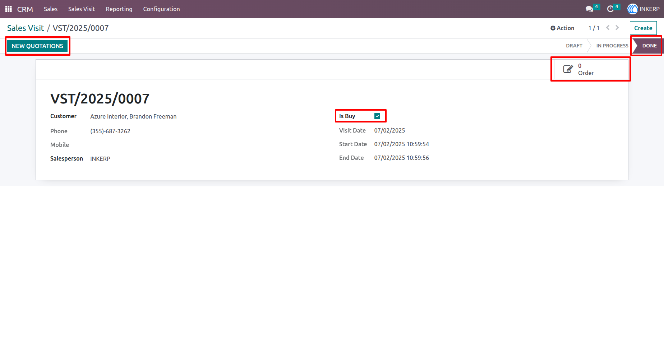Click the INKERP user avatar icon
The image size is (664, 347).
pos(632,9)
